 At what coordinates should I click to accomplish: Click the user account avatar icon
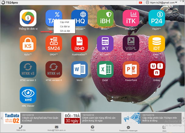click(x=148, y=2)
